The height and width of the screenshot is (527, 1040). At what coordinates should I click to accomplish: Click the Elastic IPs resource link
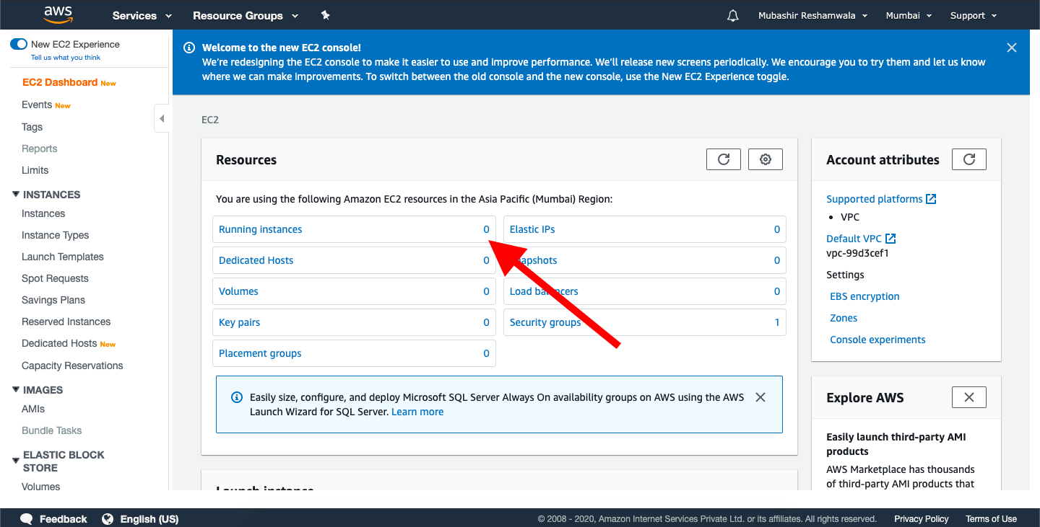[x=532, y=229]
